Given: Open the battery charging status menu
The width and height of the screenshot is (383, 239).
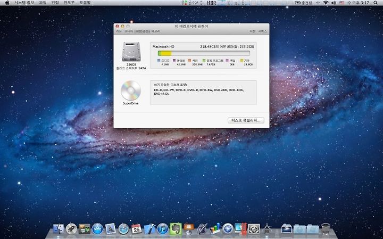Looking at the screenshot, I should pos(303,3).
